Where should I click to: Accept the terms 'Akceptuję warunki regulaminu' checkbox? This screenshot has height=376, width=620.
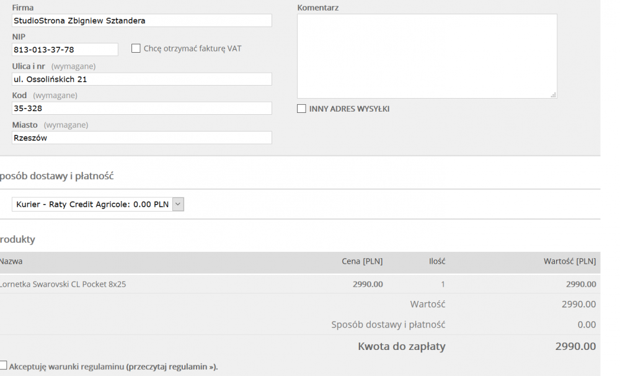pyautogui.click(x=3, y=365)
